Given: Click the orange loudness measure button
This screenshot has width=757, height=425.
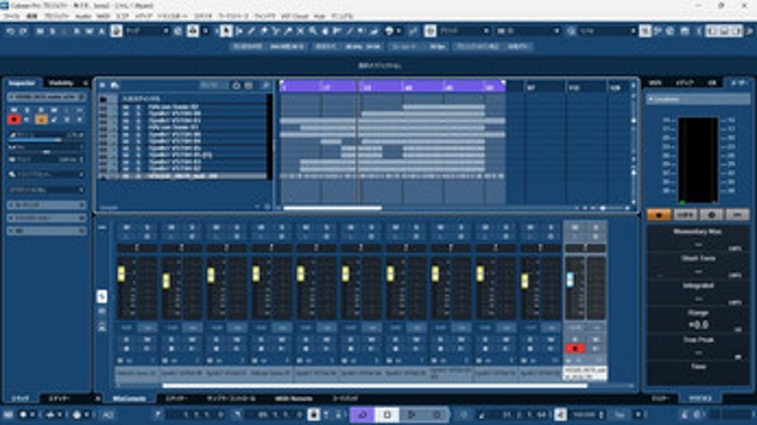Looking at the screenshot, I should coord(658,214).
